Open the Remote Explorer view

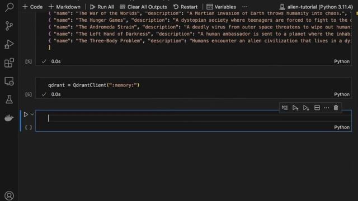click(9, 82)
